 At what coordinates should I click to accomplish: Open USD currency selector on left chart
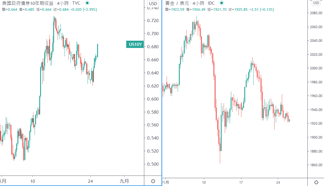153,3
